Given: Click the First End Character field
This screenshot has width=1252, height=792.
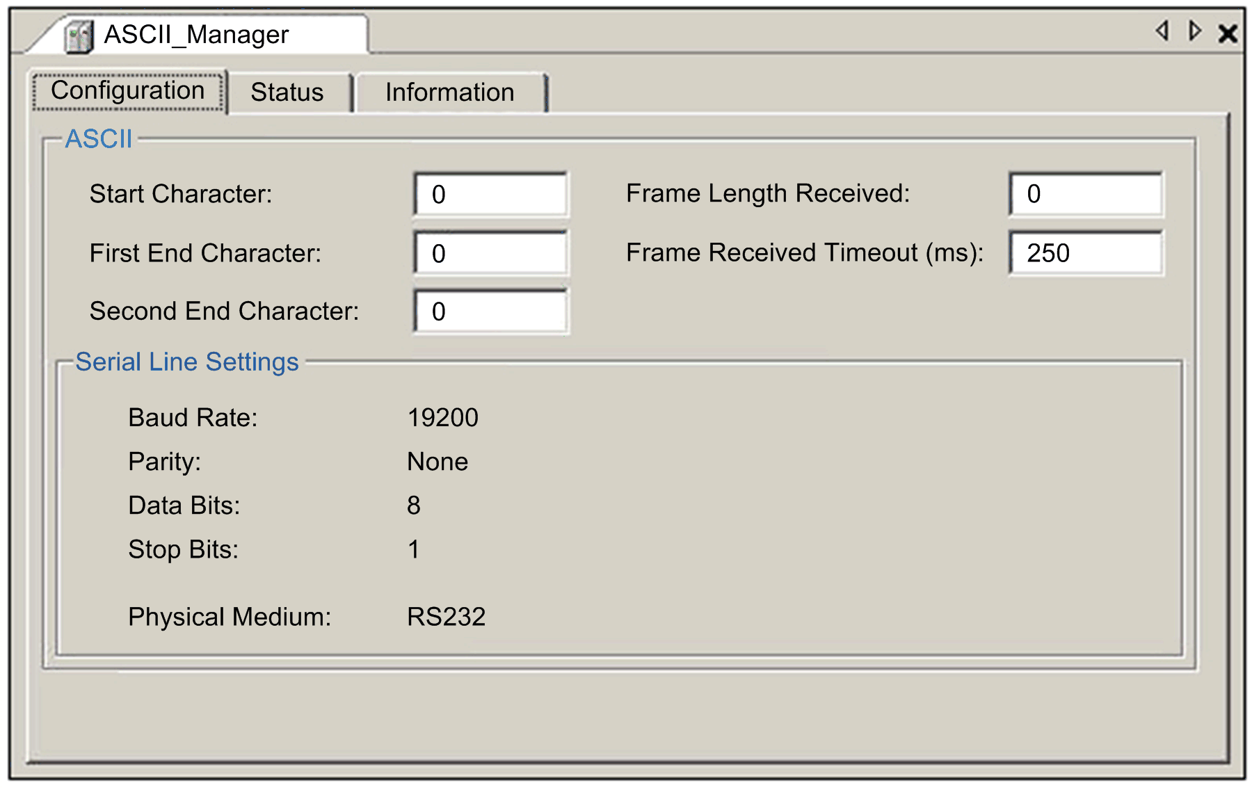Looking at the screenshot, I should (491, 253).
